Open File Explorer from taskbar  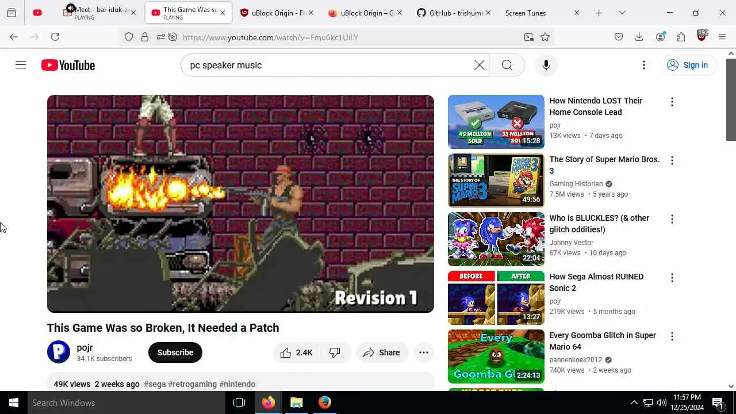click(296, 402)
